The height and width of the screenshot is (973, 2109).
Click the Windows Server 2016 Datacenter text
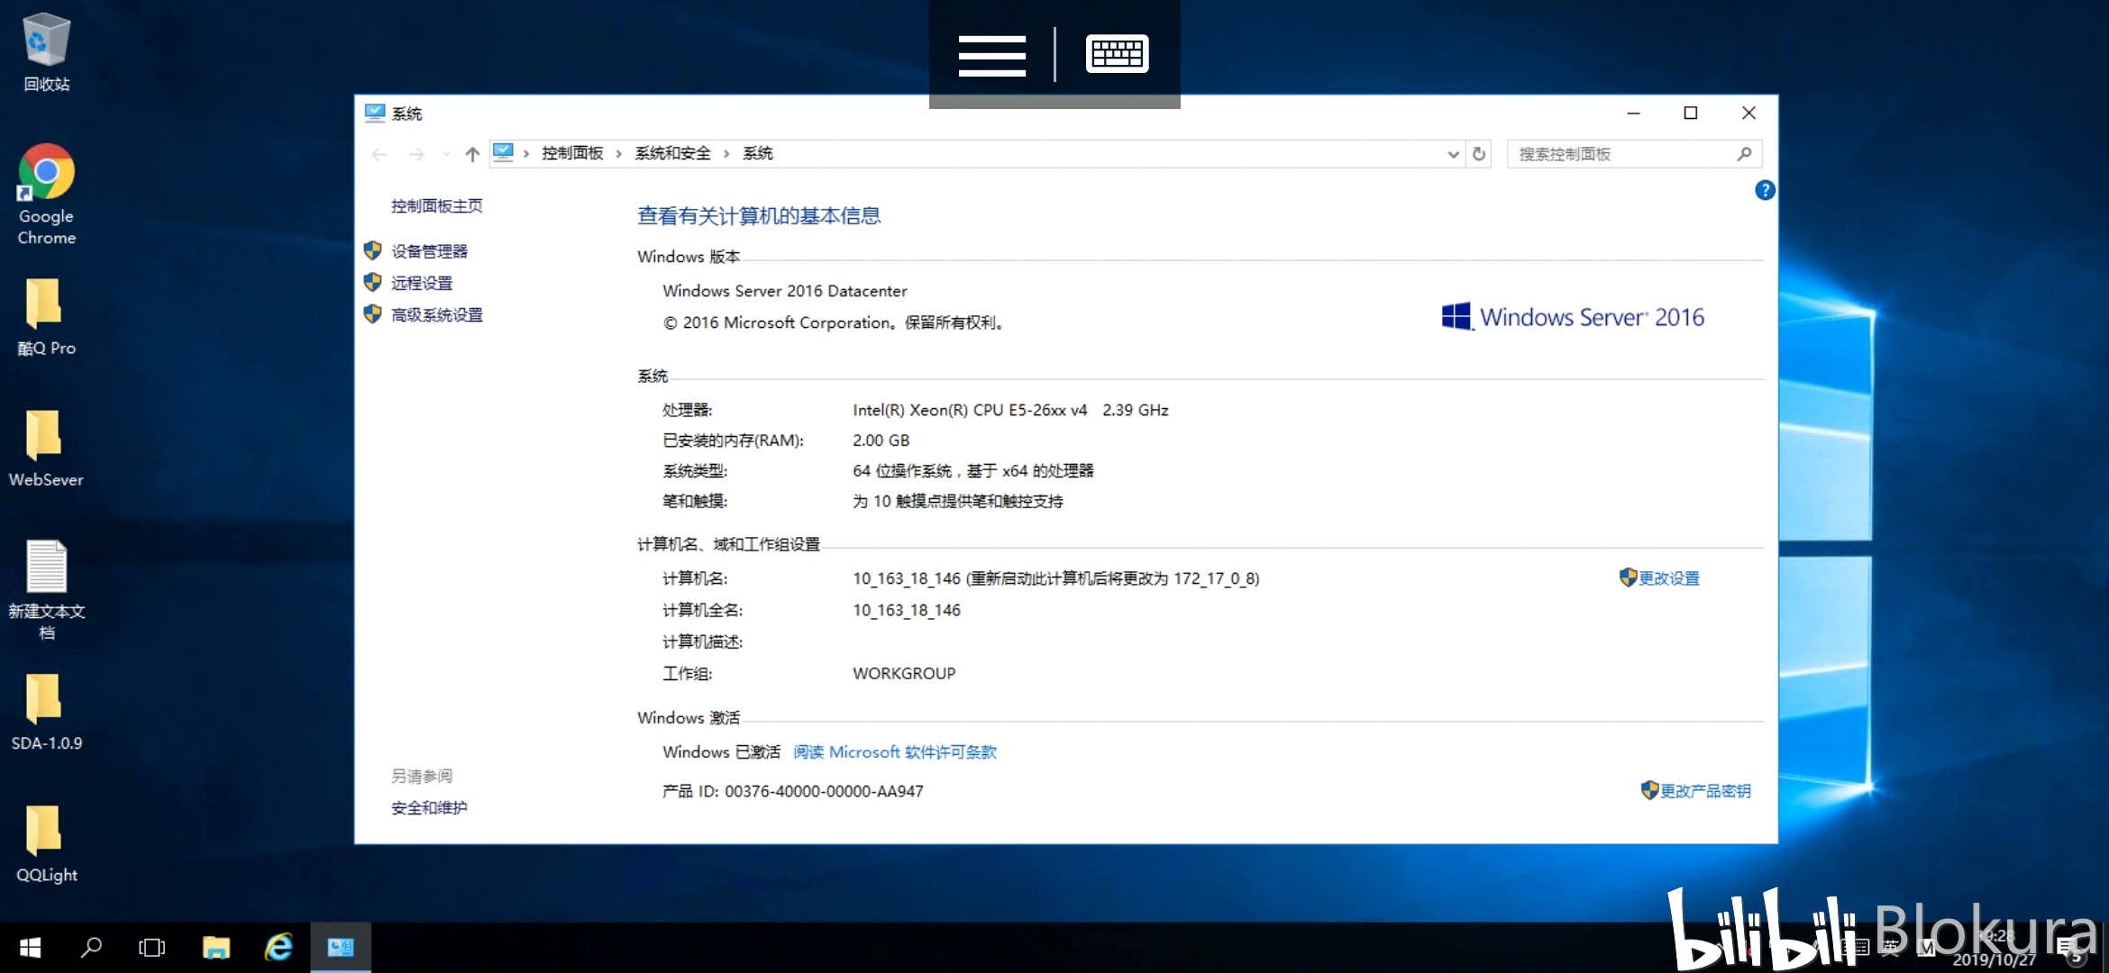(785, 291)
